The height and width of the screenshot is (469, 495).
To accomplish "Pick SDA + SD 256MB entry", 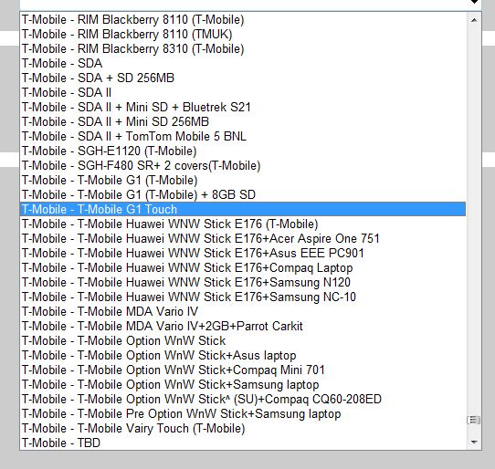I will pos(242,78).
